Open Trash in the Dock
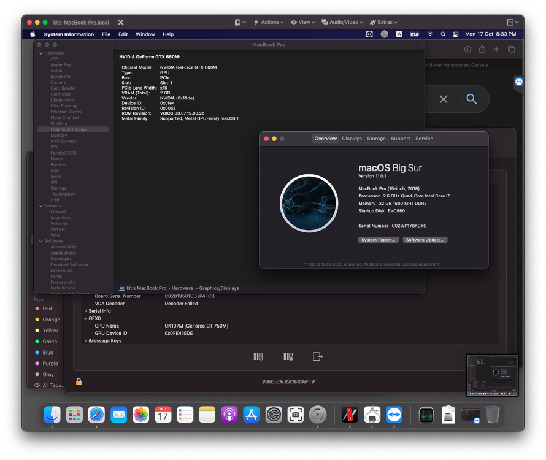Image resolution: width=546 pixels, height=460 pixels. coord(493,415)
